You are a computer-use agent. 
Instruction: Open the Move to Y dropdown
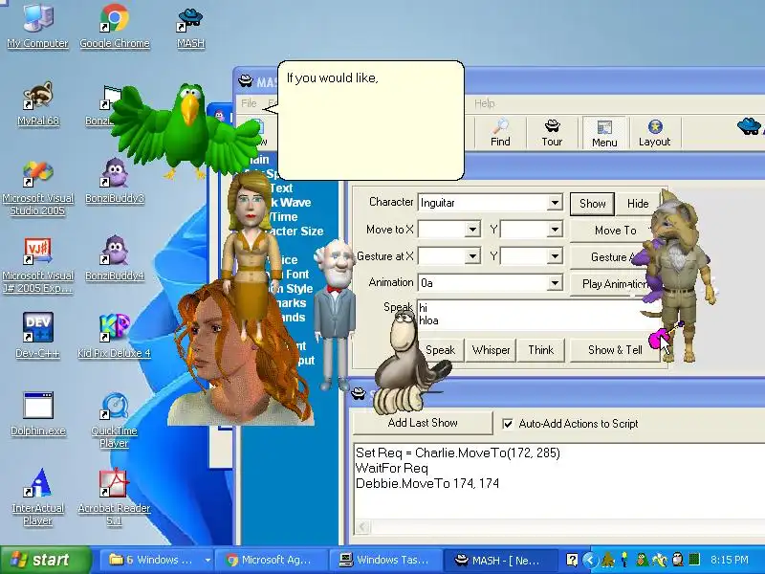(555, 230)
